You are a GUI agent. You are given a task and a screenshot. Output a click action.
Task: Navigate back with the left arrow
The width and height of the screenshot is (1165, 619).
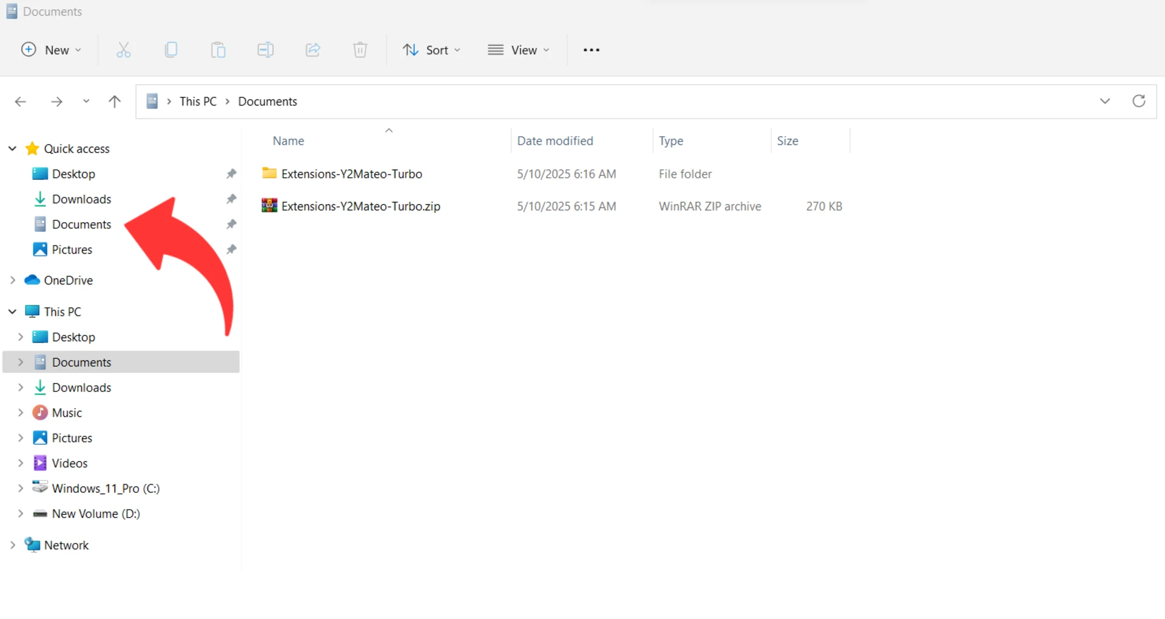pyautogui.click(x=21, y=101)
